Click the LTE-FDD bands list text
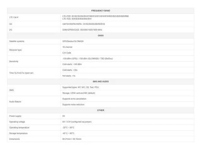The height and width of the screenshot is (150, 201). click(95, 16)
